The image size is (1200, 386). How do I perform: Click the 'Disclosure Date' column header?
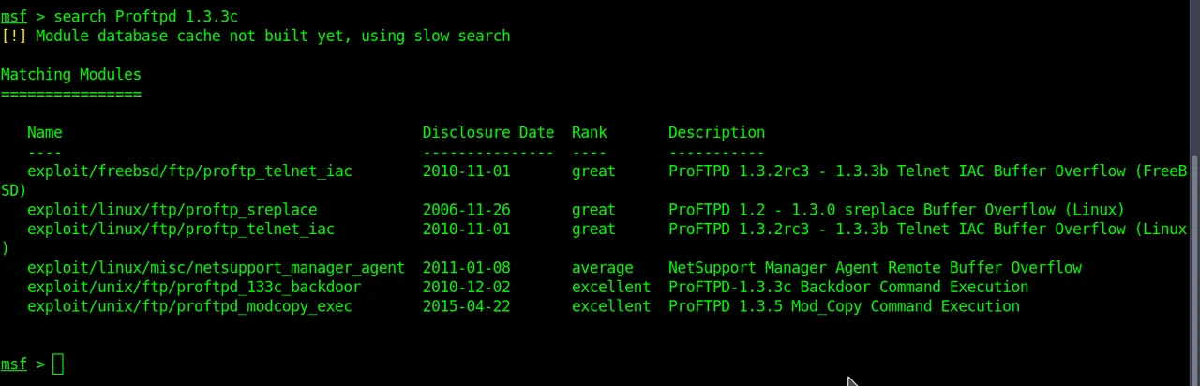tap(488, 133)
